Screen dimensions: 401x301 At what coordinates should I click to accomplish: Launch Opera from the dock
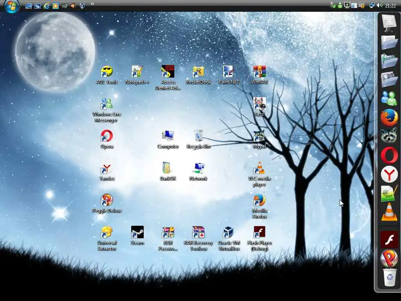tap(389, 155)
